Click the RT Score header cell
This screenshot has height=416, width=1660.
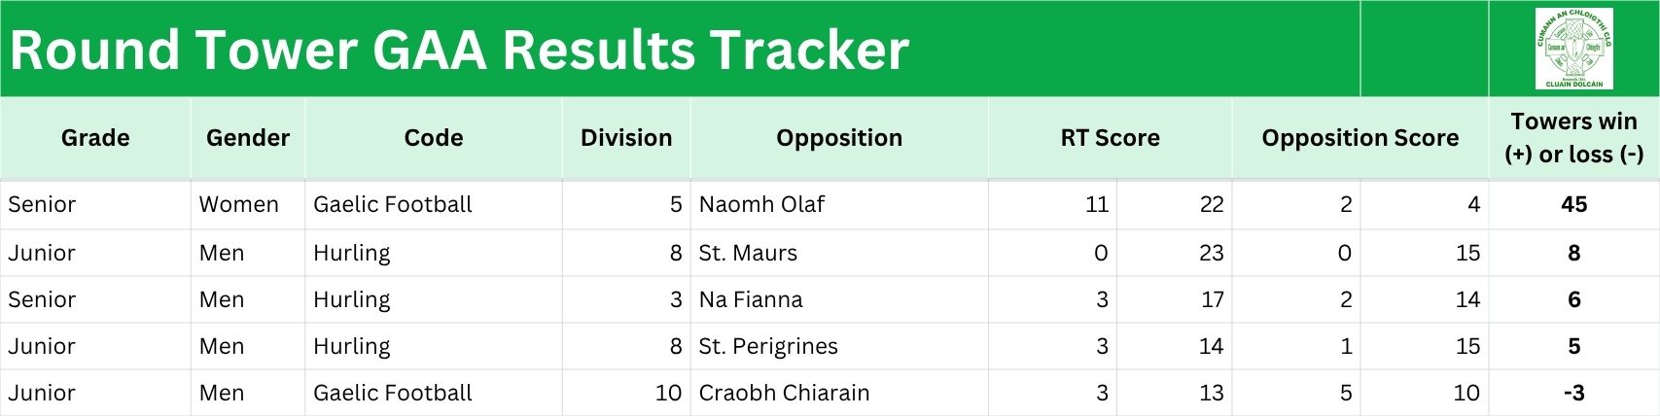[x=1110, y=138]
